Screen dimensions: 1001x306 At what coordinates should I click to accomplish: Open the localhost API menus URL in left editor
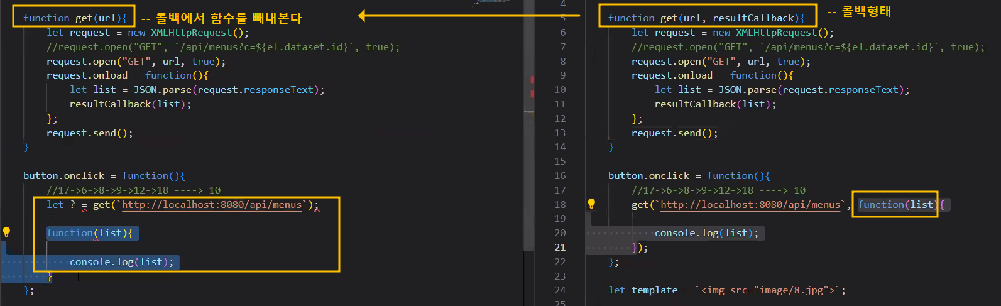[212, 205]
